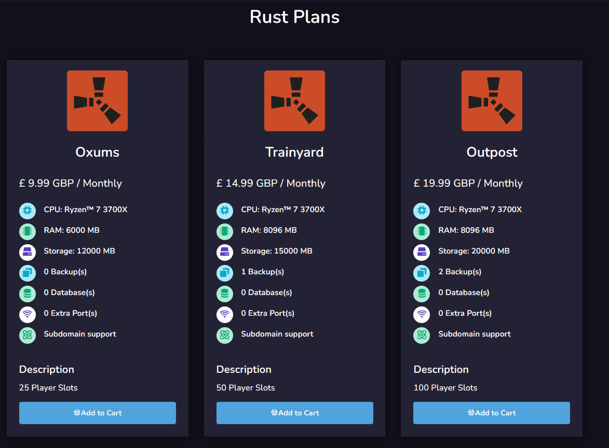Click the subdomain icon in Oxums card

click(x=28, y=335)
